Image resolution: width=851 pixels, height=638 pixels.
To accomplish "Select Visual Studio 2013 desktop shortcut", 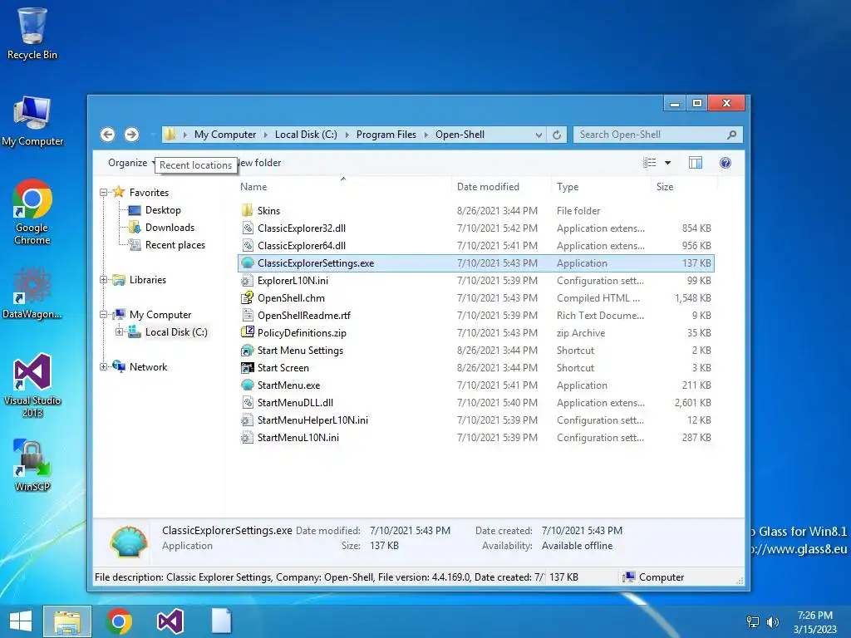I will pos(32,385).
